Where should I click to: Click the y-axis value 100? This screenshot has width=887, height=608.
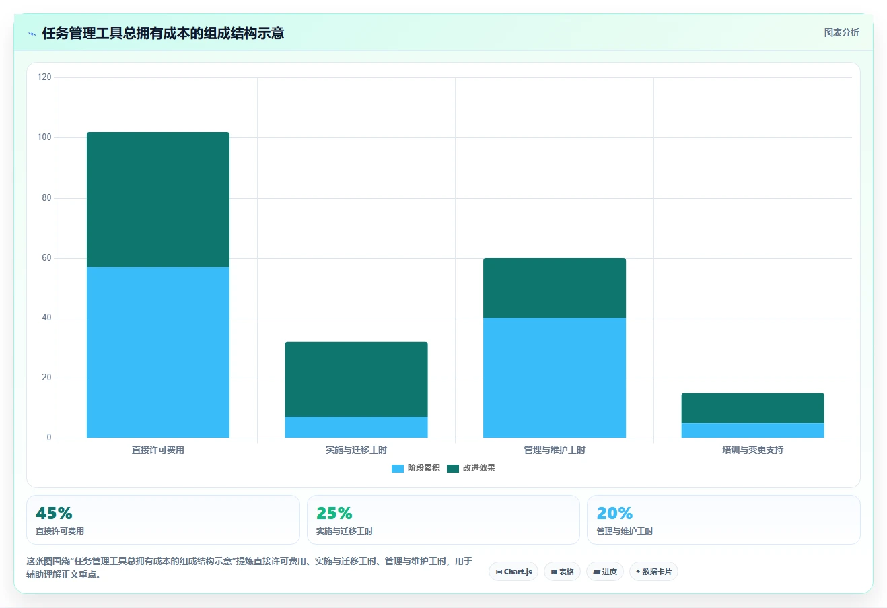coord(44,137)
